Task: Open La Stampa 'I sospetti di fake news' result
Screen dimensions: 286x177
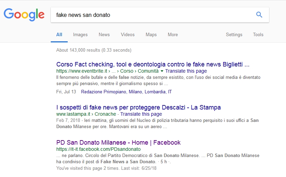Action: (x=139, y=107)
